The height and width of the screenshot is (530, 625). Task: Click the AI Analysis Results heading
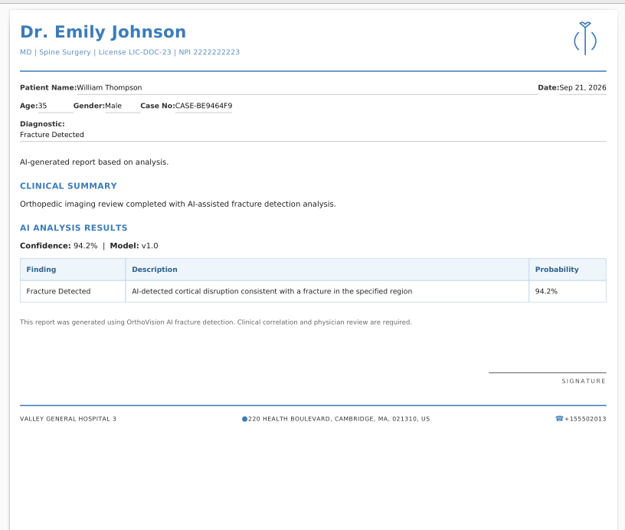tap(74, 228)
